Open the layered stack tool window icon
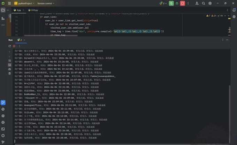 [x=3, y=116]
